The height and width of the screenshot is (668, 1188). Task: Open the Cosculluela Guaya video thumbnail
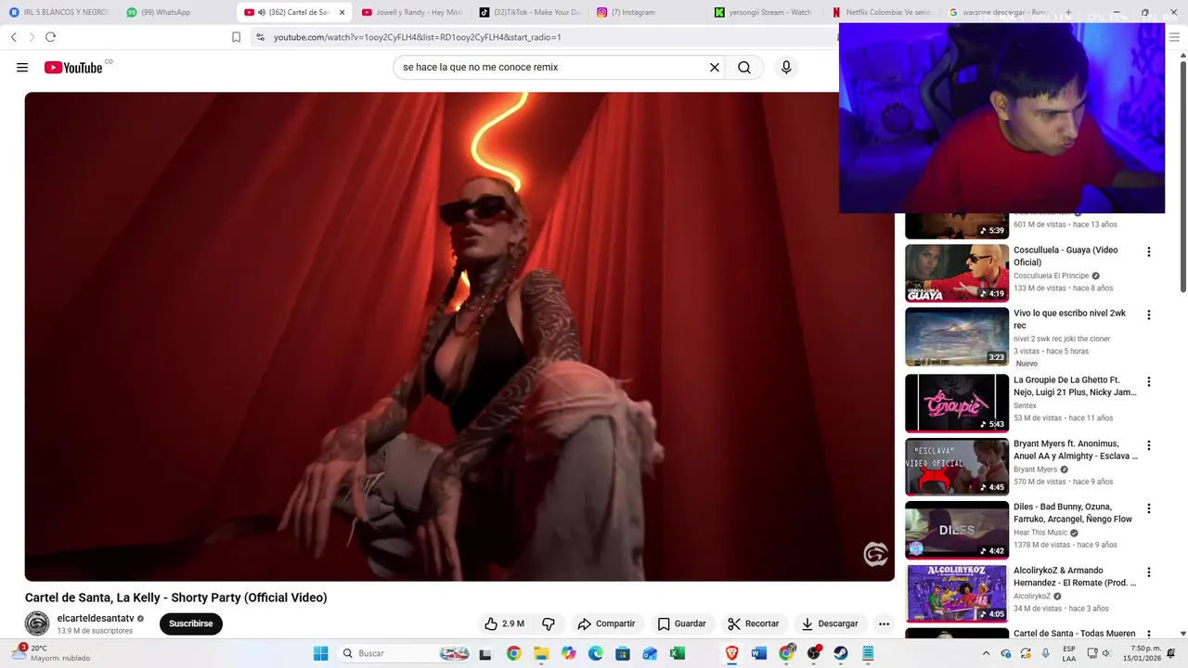pyautogui.click(x=957, y=273)
